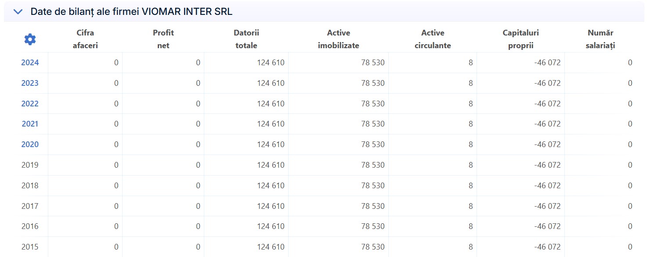The image size is (647, 257).
Task: Select the 2017 year row label
Action: click(30, 206)
